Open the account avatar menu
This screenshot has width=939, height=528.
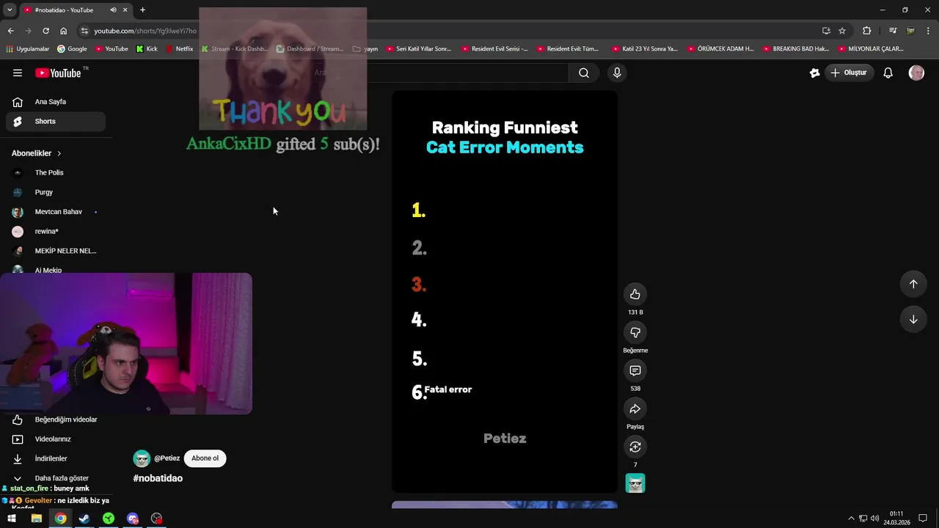pyautogui.click(x=916, y=73)
